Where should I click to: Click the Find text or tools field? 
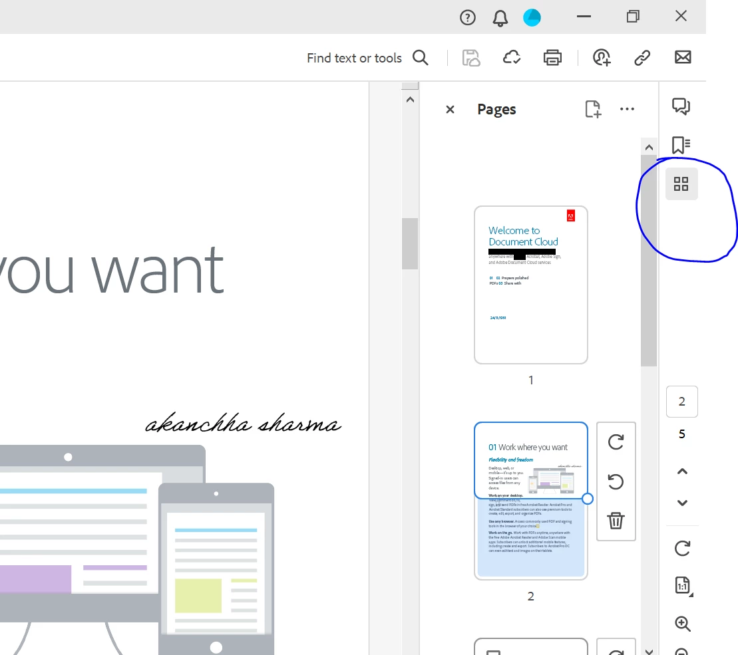[x=355, y=58]
